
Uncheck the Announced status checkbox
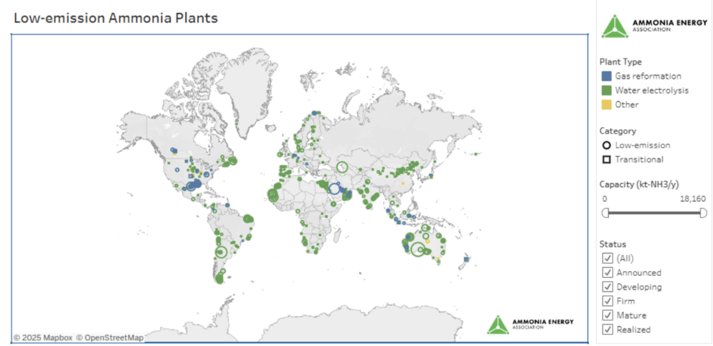tap(607, 273)
